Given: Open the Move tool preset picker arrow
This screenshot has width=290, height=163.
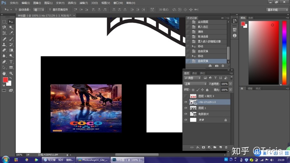Looking at the screenshot, I should coord(11,10).
